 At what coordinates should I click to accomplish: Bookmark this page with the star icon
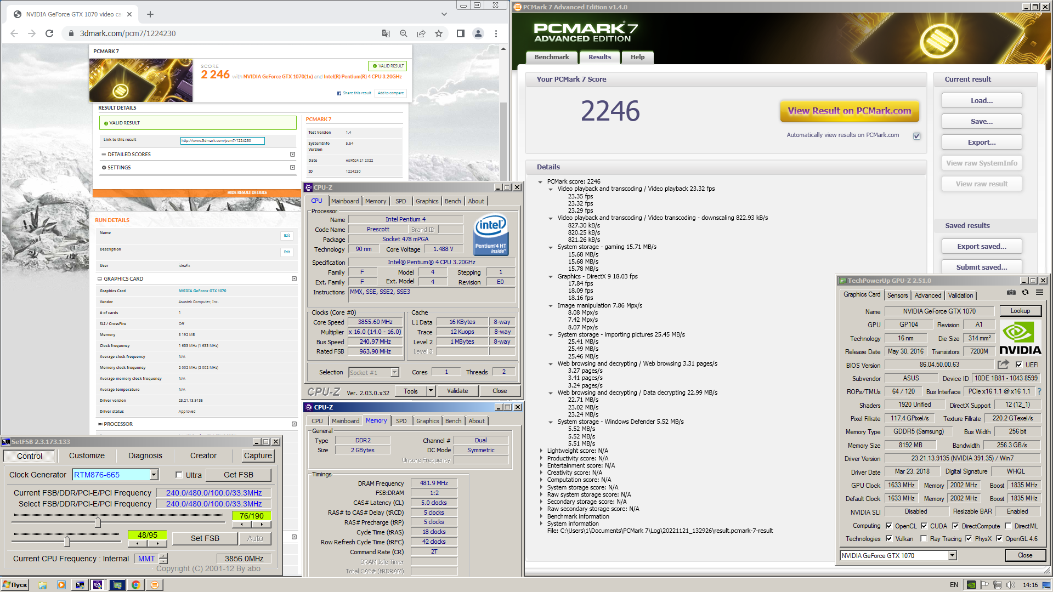(439, 33)
